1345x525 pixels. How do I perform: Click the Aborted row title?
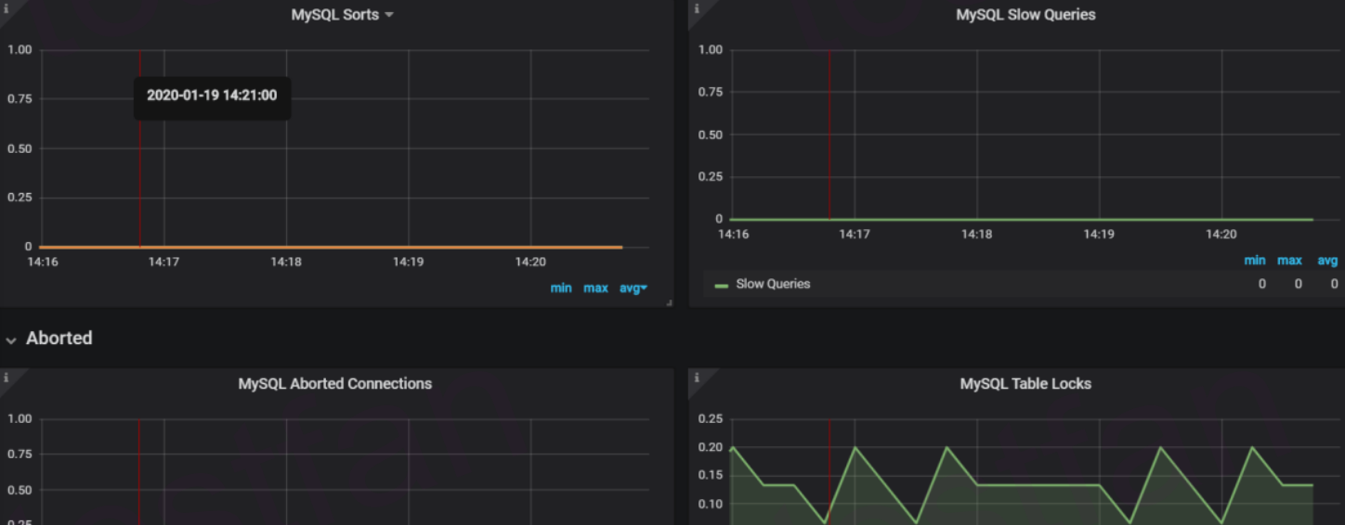click(59, 339)
